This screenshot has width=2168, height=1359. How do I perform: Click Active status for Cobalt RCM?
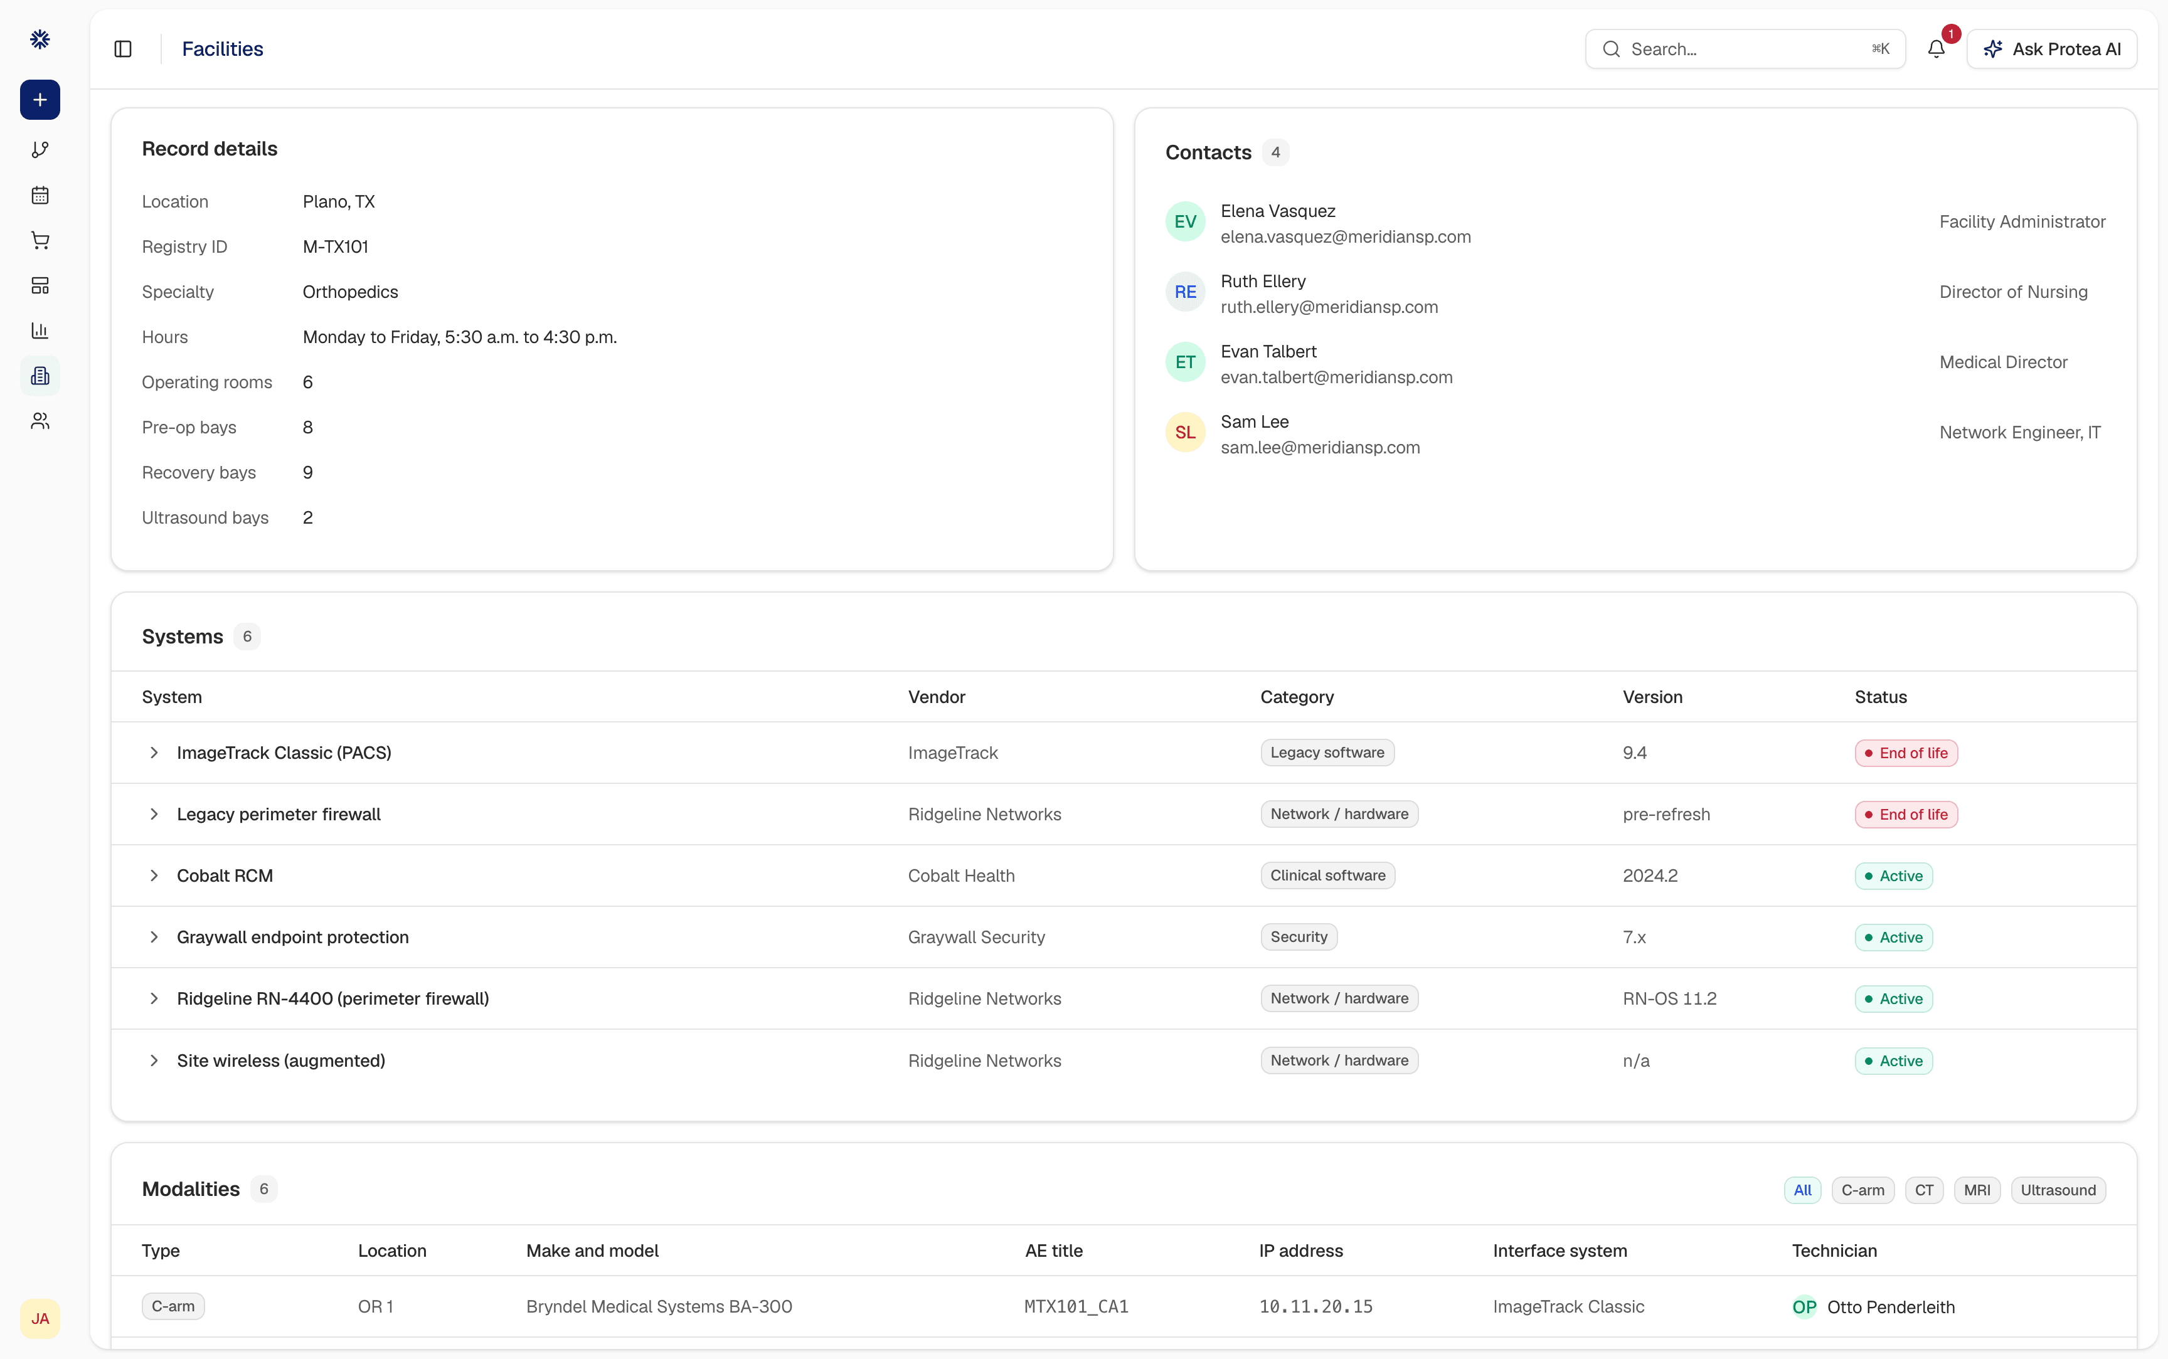tap(1893, 876)
